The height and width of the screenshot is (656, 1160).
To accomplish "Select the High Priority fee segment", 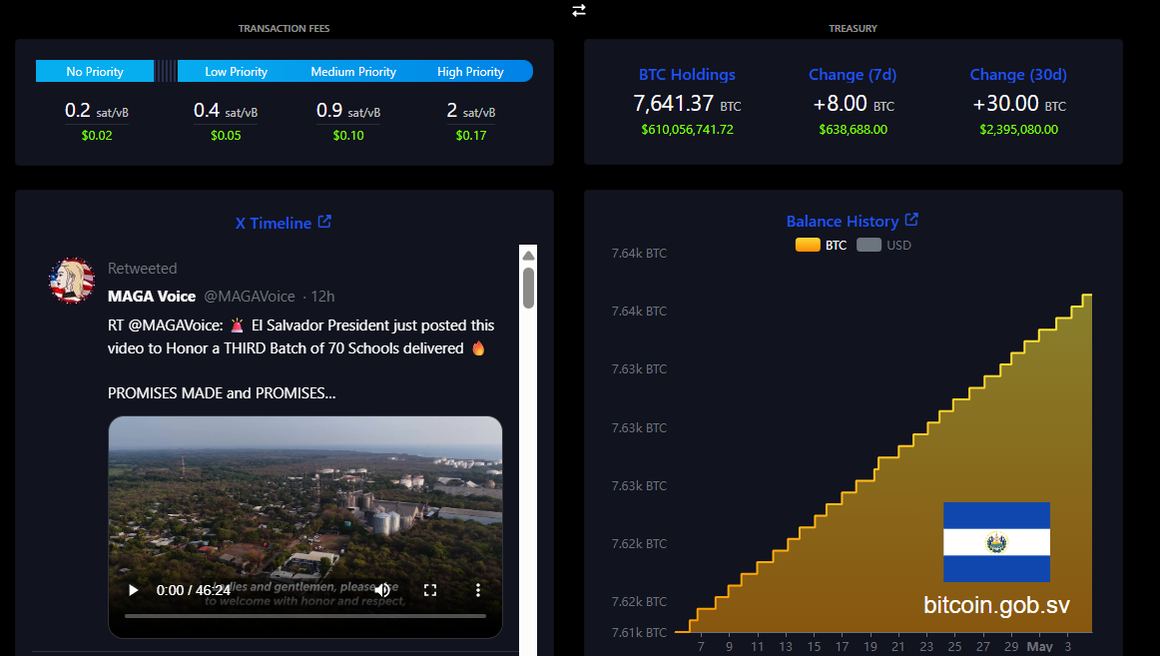I will [470, 71].
